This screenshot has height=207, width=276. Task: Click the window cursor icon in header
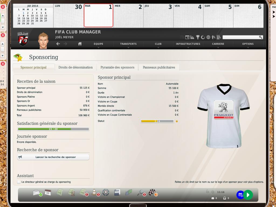(187, 37)
